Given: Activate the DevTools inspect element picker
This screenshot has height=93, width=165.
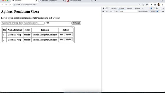Looking at the screenshot, I should 103,8.
